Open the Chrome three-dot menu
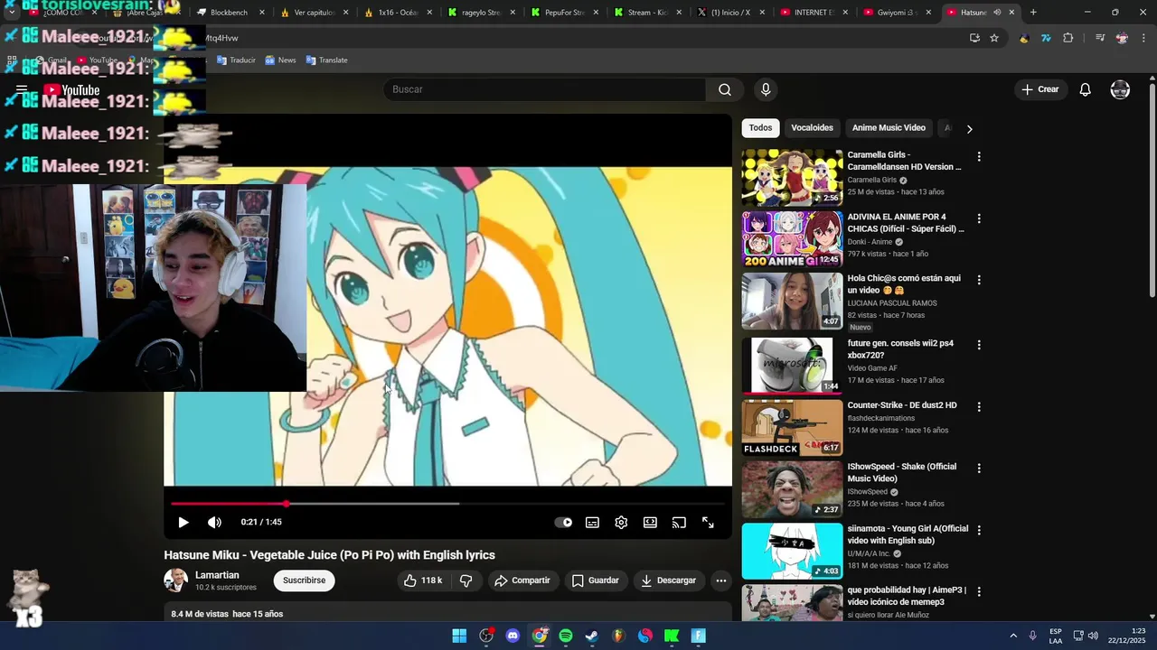This screenshot has height=650, width=1157. 1143,38
